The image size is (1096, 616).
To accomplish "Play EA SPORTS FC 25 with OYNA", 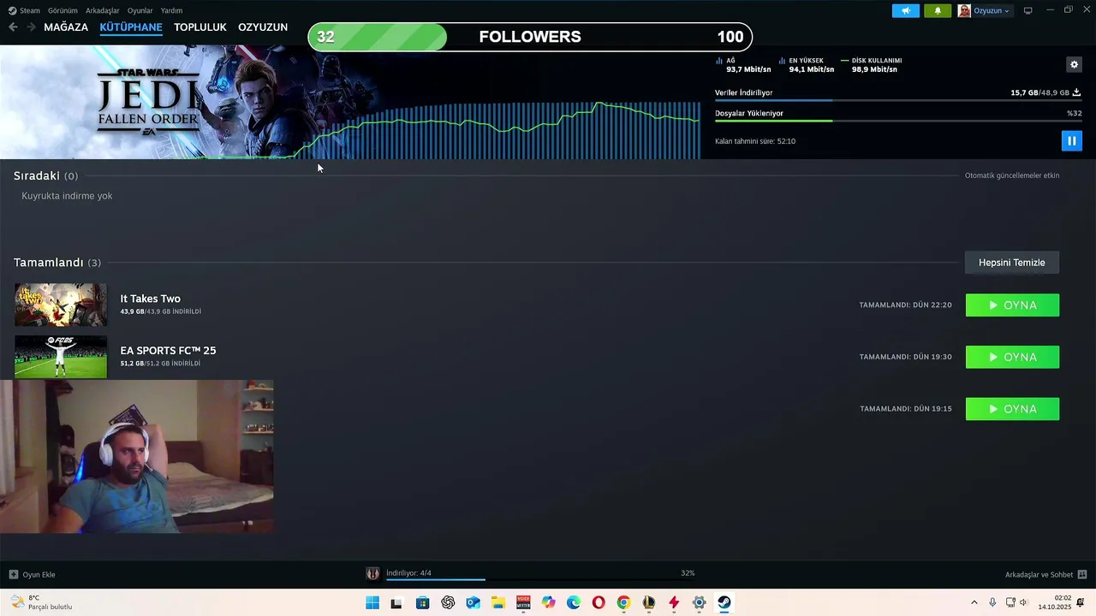I will pos(1012,358).
